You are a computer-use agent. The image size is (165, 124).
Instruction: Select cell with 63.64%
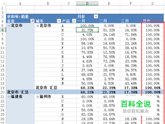pos(109,119)
